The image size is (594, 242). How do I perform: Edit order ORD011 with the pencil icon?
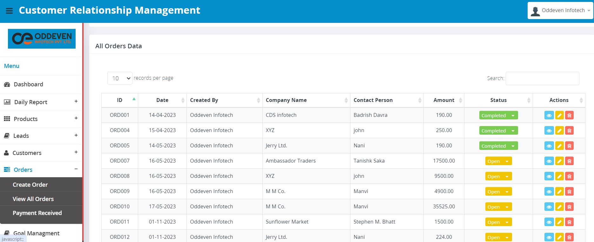tap(559, 222)
